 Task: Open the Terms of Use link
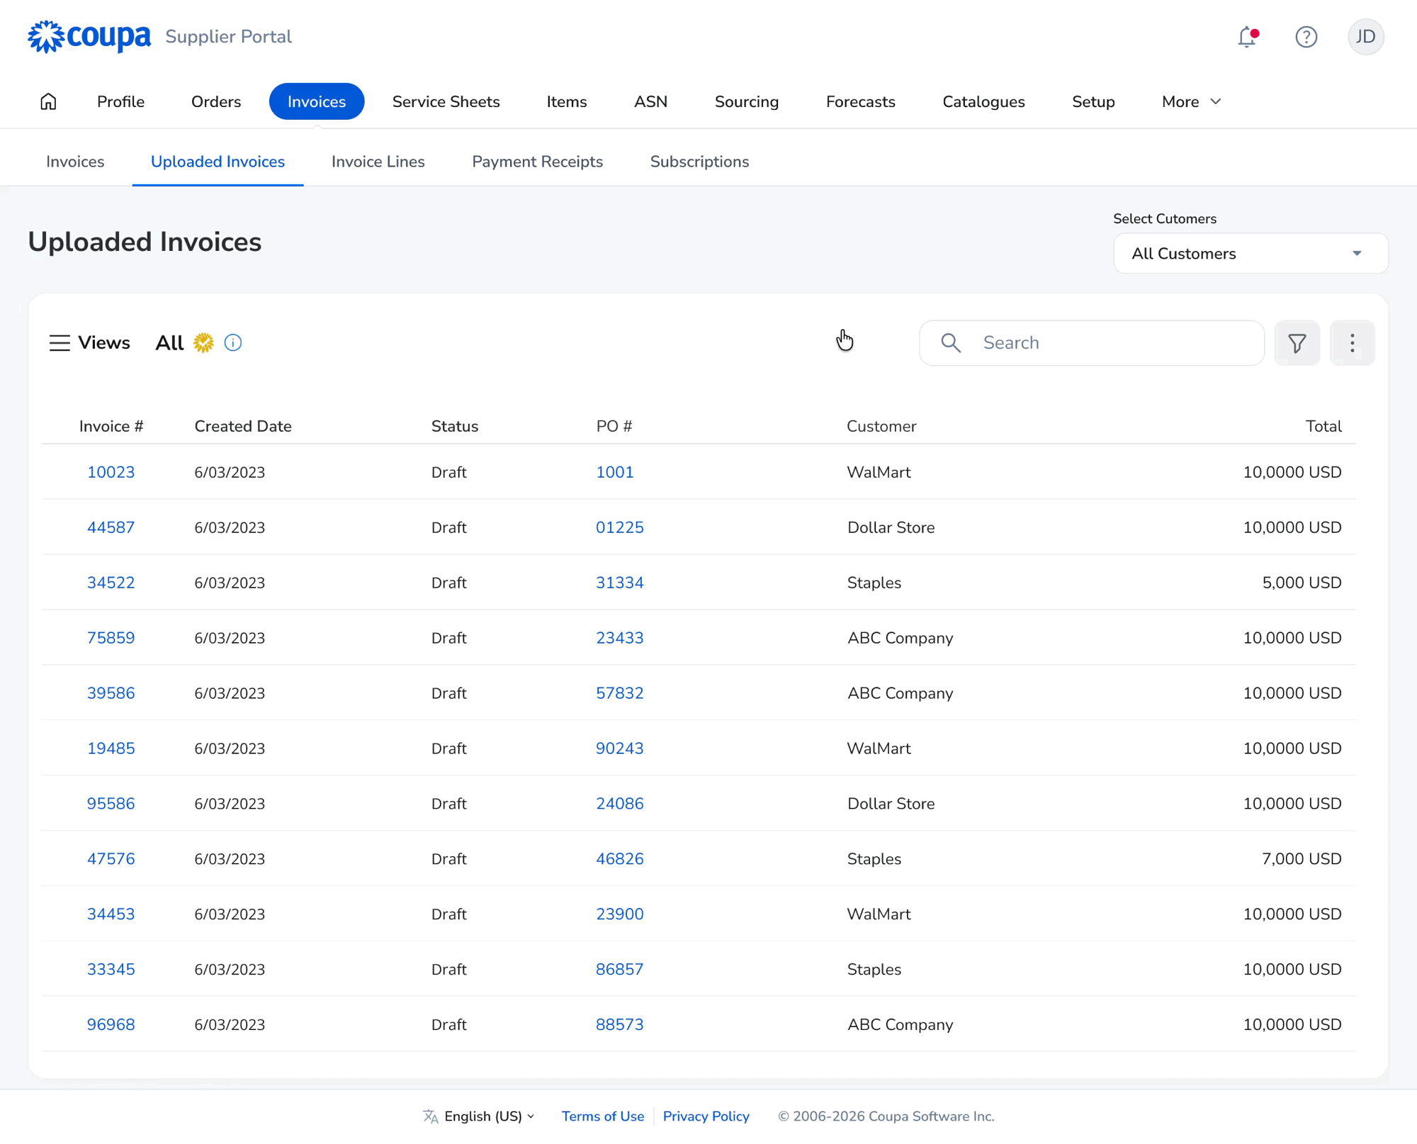click(603, 1116)
